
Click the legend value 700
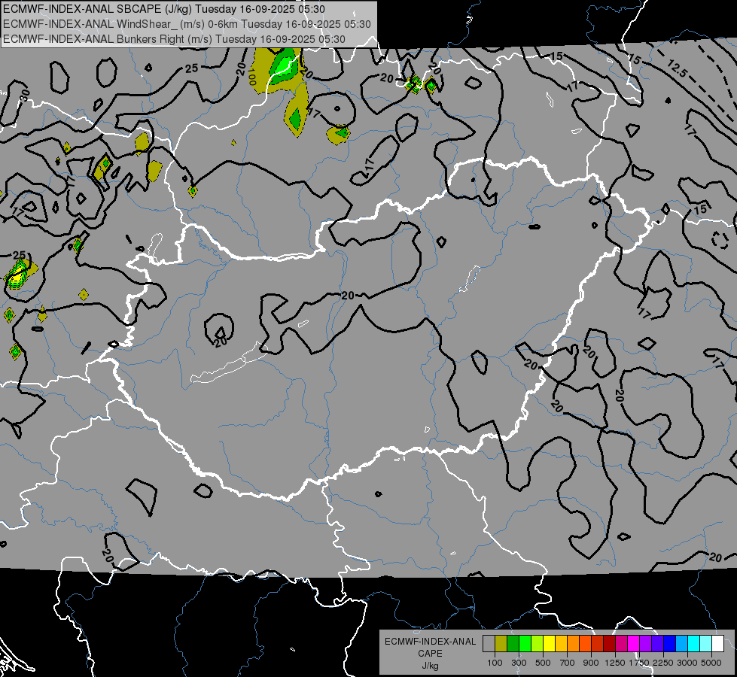[x=568, y=663]
